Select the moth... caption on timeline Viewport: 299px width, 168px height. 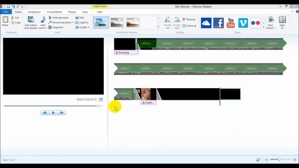point(149,103)
